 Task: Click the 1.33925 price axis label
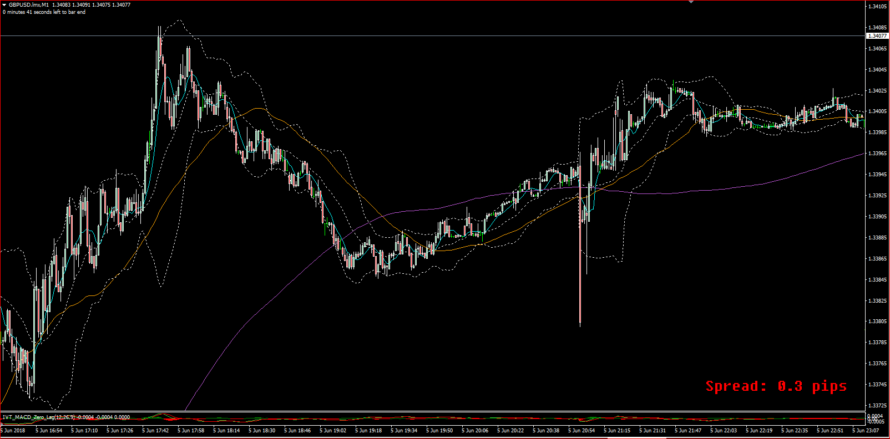[877, 196]
